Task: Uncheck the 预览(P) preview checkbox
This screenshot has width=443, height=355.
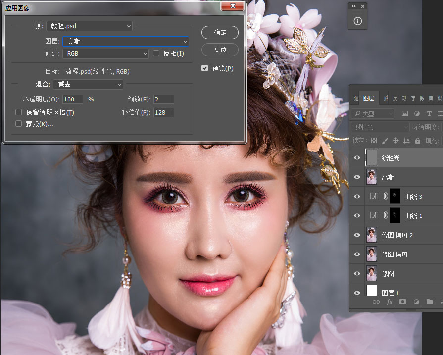Action: click(205, 68)
